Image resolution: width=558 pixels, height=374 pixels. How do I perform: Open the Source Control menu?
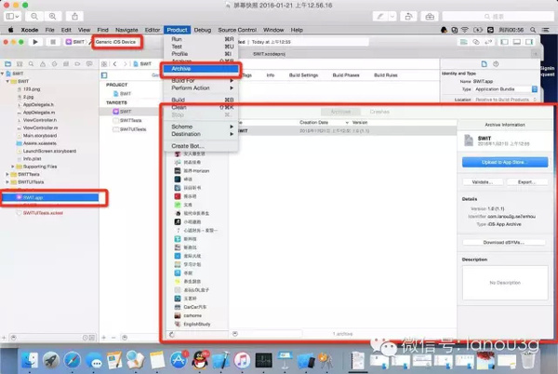[237, 30]
